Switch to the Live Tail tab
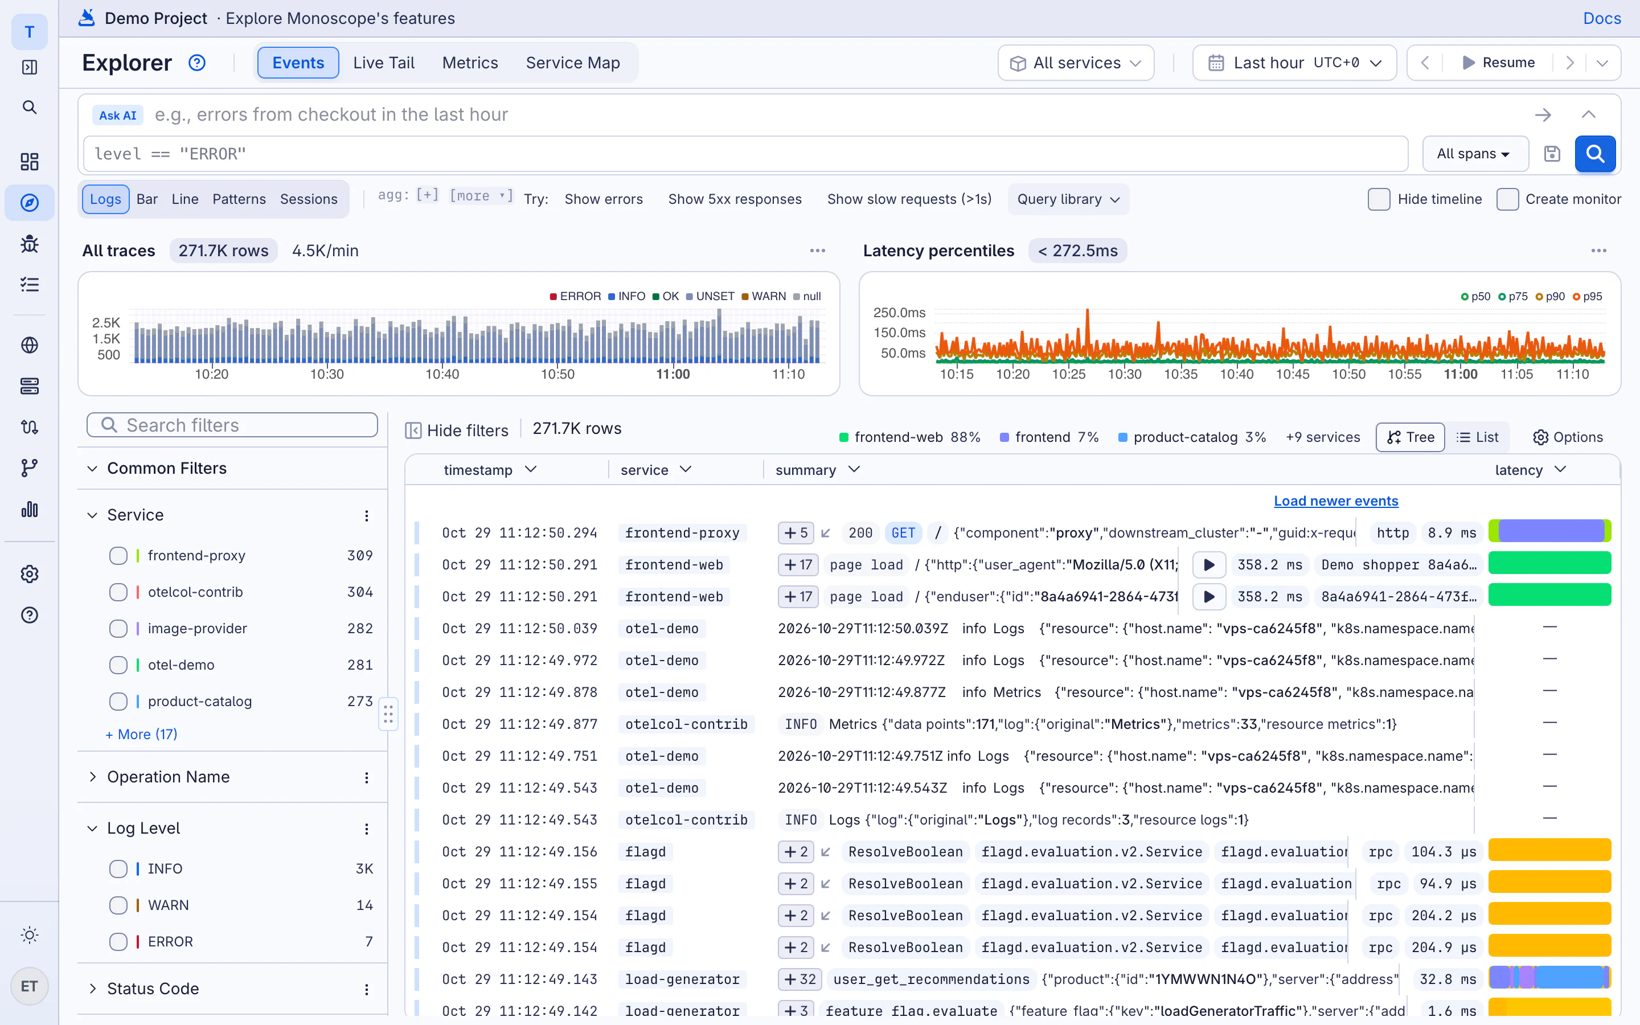The height and width of the screenshot is (1025, 1640). pyautogui.click(x=384, y=63)
